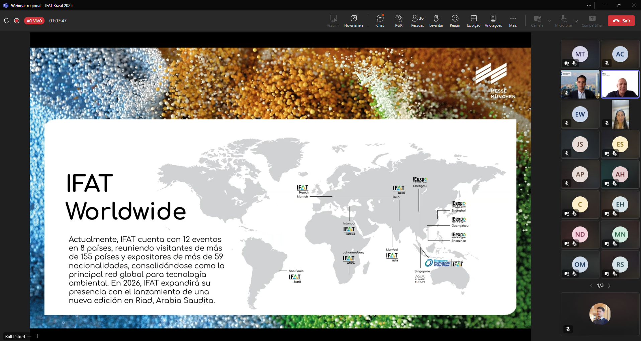641x341 pixels.
Task: Click camera-off icon on OM tile
Action: point(567,274)
